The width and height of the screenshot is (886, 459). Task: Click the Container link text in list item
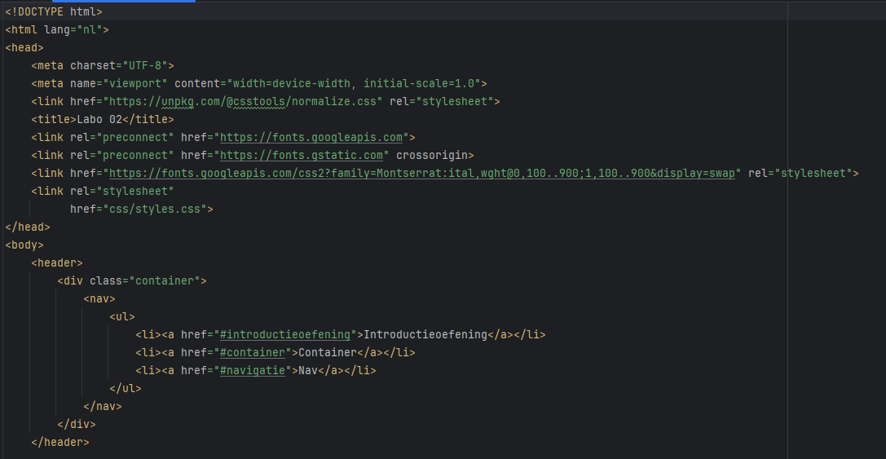point(327,353)
